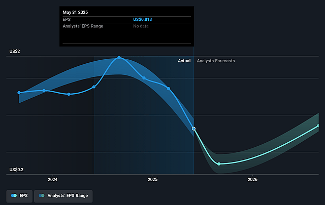Click the forecast EPS low point before 2026

219,164
